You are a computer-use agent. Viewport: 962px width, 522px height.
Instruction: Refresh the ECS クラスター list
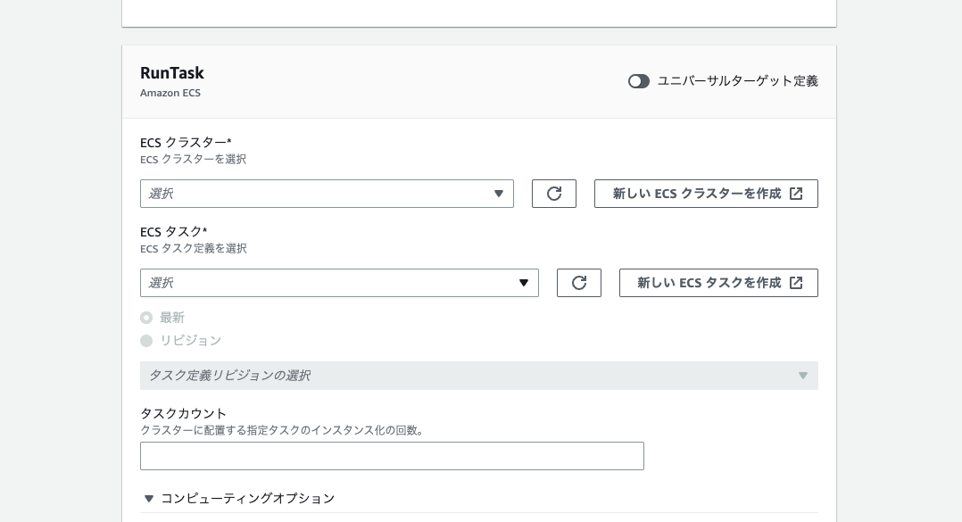(554, 194)
